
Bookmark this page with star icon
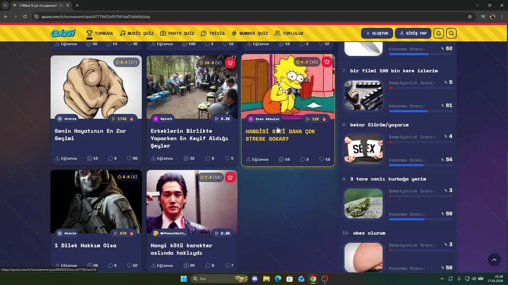[470, 17]
